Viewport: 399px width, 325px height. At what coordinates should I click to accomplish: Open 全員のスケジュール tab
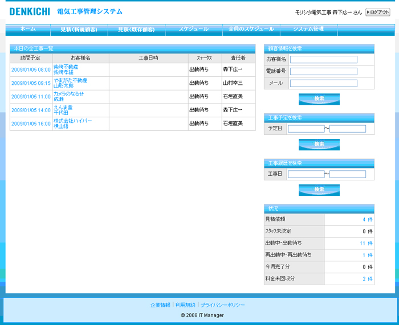251,29
